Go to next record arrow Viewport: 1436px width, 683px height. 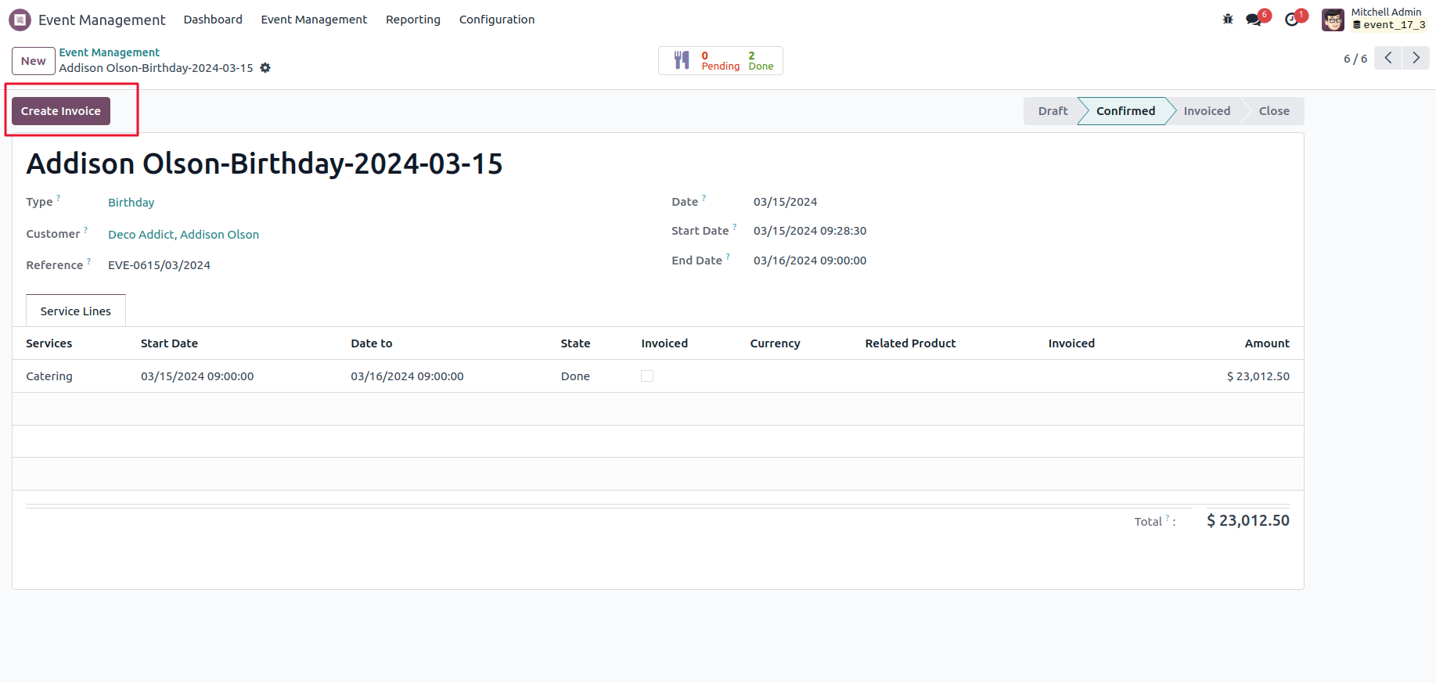[1416, 58]
